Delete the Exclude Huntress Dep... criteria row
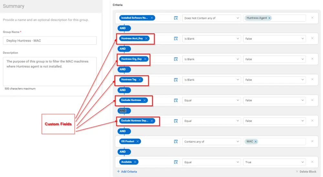Screen dimensions: 323x177 click(x=312, y=121)
